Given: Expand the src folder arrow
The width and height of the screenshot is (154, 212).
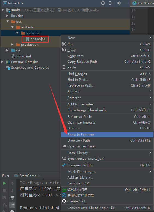Looking at the screenshot, I should coord(7,50).
